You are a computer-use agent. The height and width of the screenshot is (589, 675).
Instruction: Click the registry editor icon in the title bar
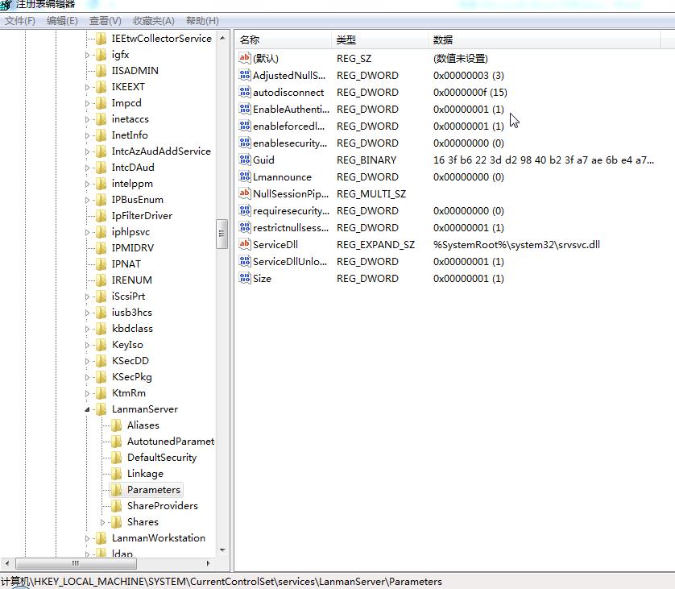pyautogui.click(x=6, y=4)
